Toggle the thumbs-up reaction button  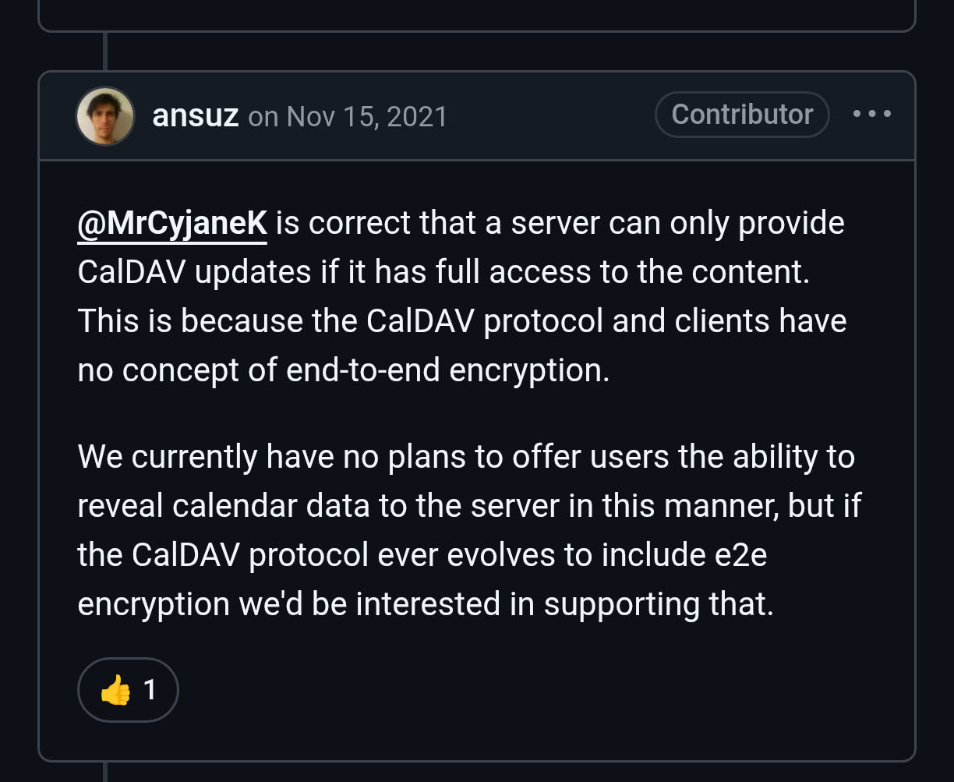[x=128, y=690]
